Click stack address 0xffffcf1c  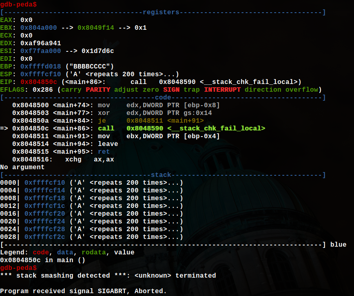coord(45,206)
